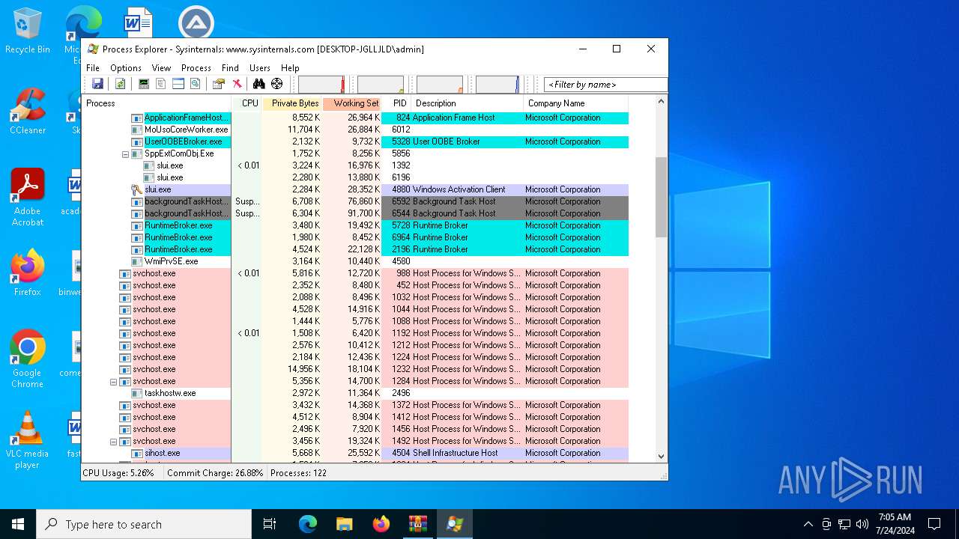Click the volume icon in system tray
Image resolution: width=959 pixels, height=539 pixels.
point(862,524)
